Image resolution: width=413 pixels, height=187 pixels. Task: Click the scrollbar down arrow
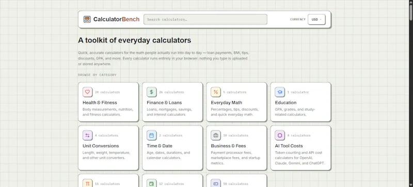(x=410, y=185)
